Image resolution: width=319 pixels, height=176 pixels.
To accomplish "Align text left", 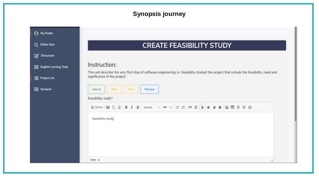I will click(203, 107).
